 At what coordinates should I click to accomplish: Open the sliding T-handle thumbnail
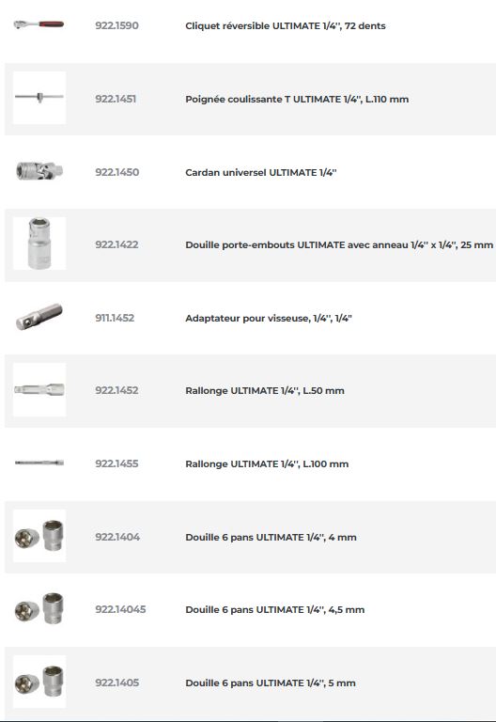point(39,98)
